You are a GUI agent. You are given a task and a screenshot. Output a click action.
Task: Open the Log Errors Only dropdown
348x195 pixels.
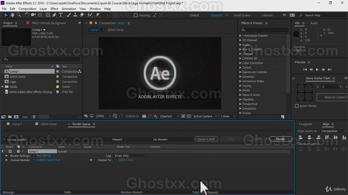[130, 156]
